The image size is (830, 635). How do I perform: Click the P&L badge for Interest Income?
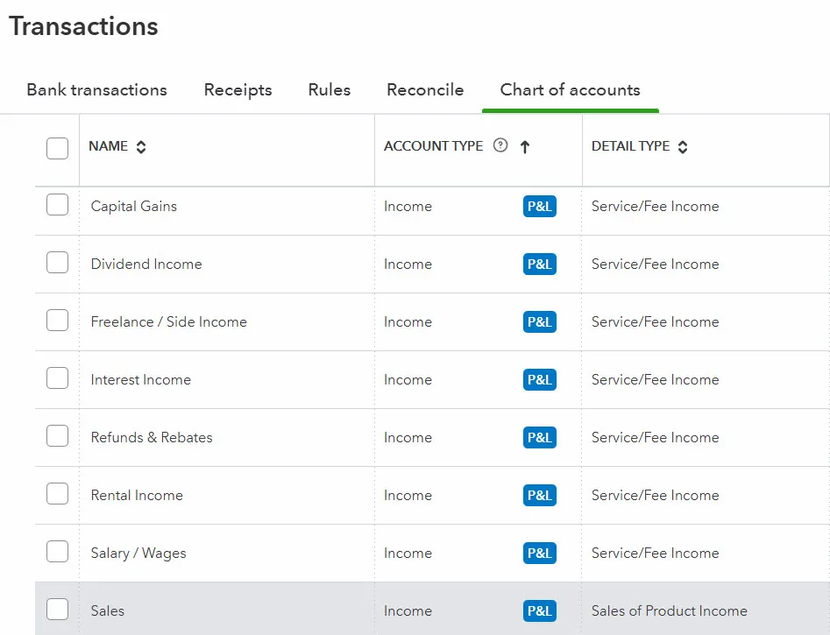click(539, 380)
